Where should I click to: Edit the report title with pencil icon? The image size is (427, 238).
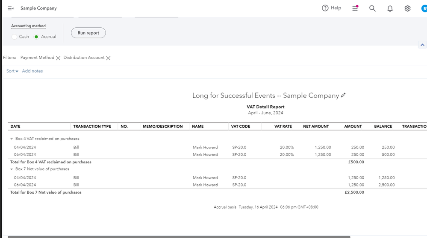(343, 96)
